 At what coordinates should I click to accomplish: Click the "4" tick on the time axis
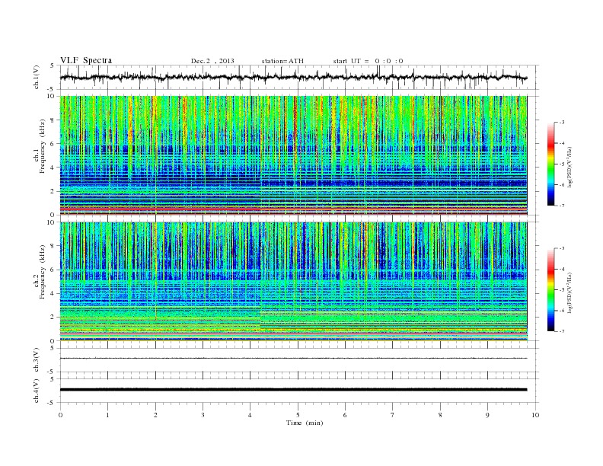tap(250, 415)
